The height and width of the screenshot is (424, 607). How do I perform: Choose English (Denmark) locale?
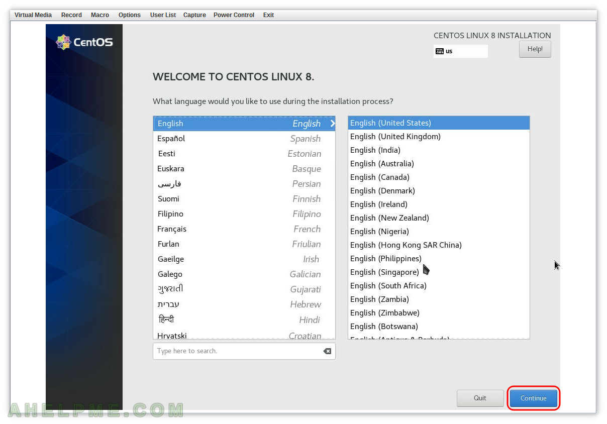coord(439,191)
